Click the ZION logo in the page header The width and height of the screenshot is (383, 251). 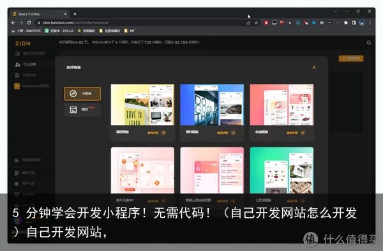click(23, 43)
